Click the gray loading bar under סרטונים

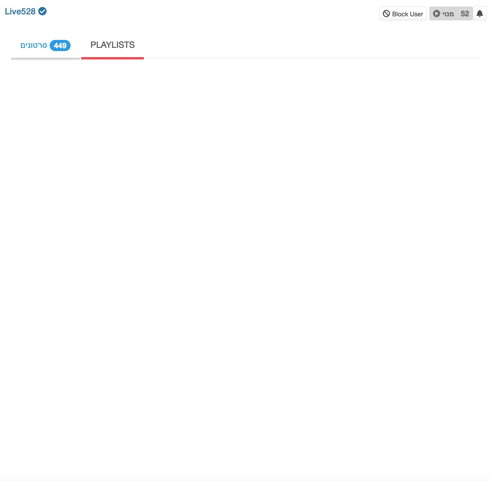(x=45, y=58)
